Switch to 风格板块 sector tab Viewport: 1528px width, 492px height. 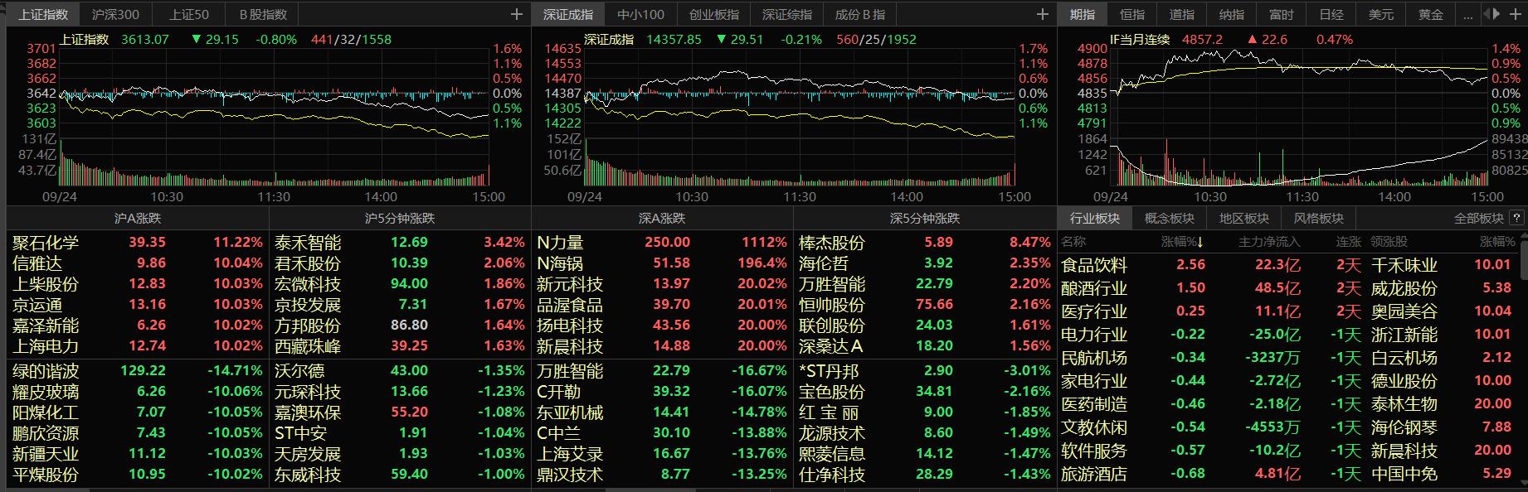[1319, 219]
